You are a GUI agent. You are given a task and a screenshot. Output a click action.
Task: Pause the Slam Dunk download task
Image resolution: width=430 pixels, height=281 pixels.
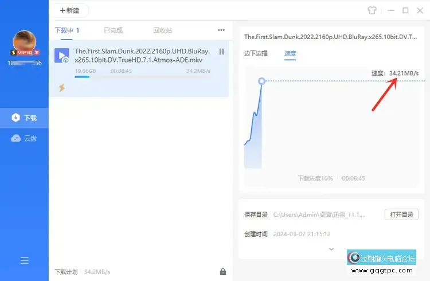pos(221,52)
